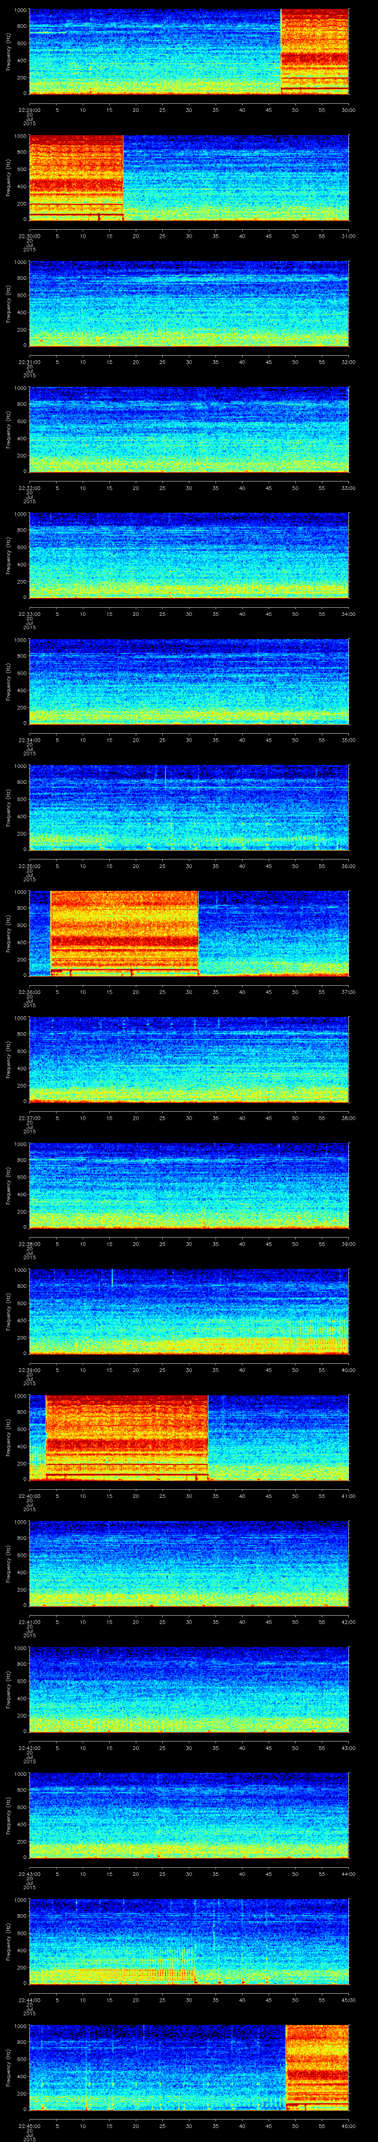This screenshot has height=2142, width=378.
Task: Open the 22:31 spectrogram panel
Action: click(x=189, y=303)
